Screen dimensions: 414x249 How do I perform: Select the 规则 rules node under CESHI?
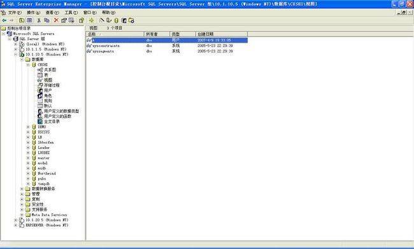(48, 101)
